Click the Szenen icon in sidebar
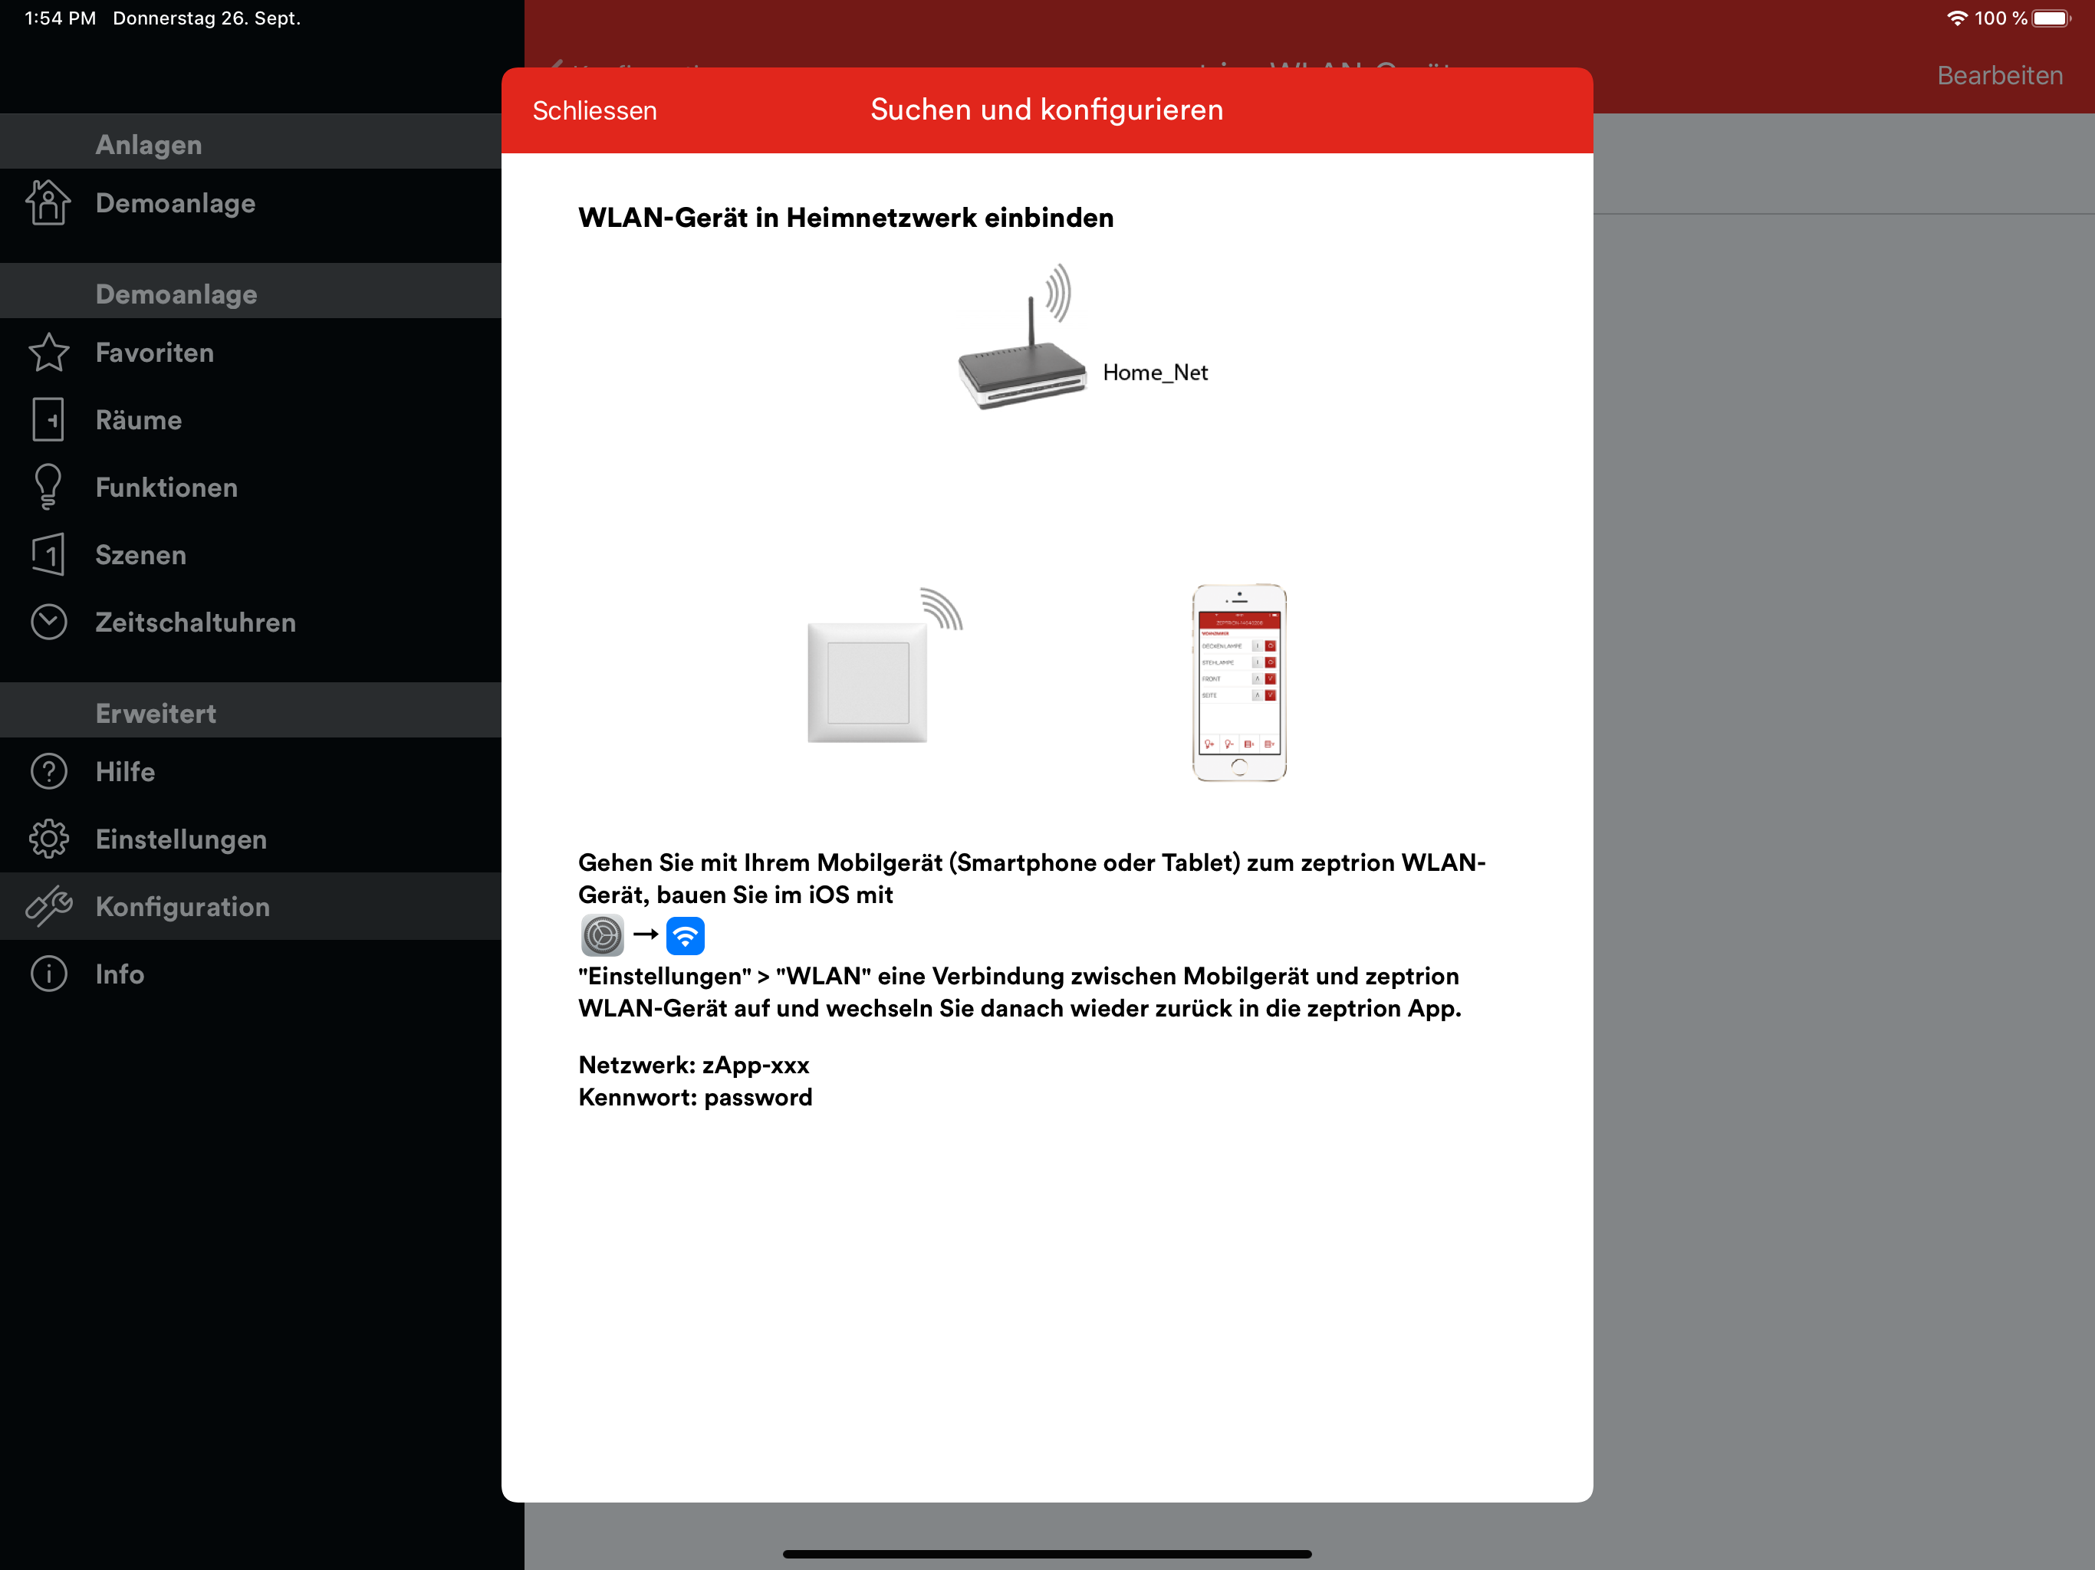This screenshot has width=2095, height=1570. (48, 554)
